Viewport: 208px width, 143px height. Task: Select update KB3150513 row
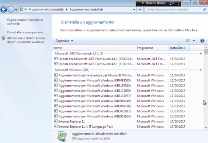click(x=121, y=85)
